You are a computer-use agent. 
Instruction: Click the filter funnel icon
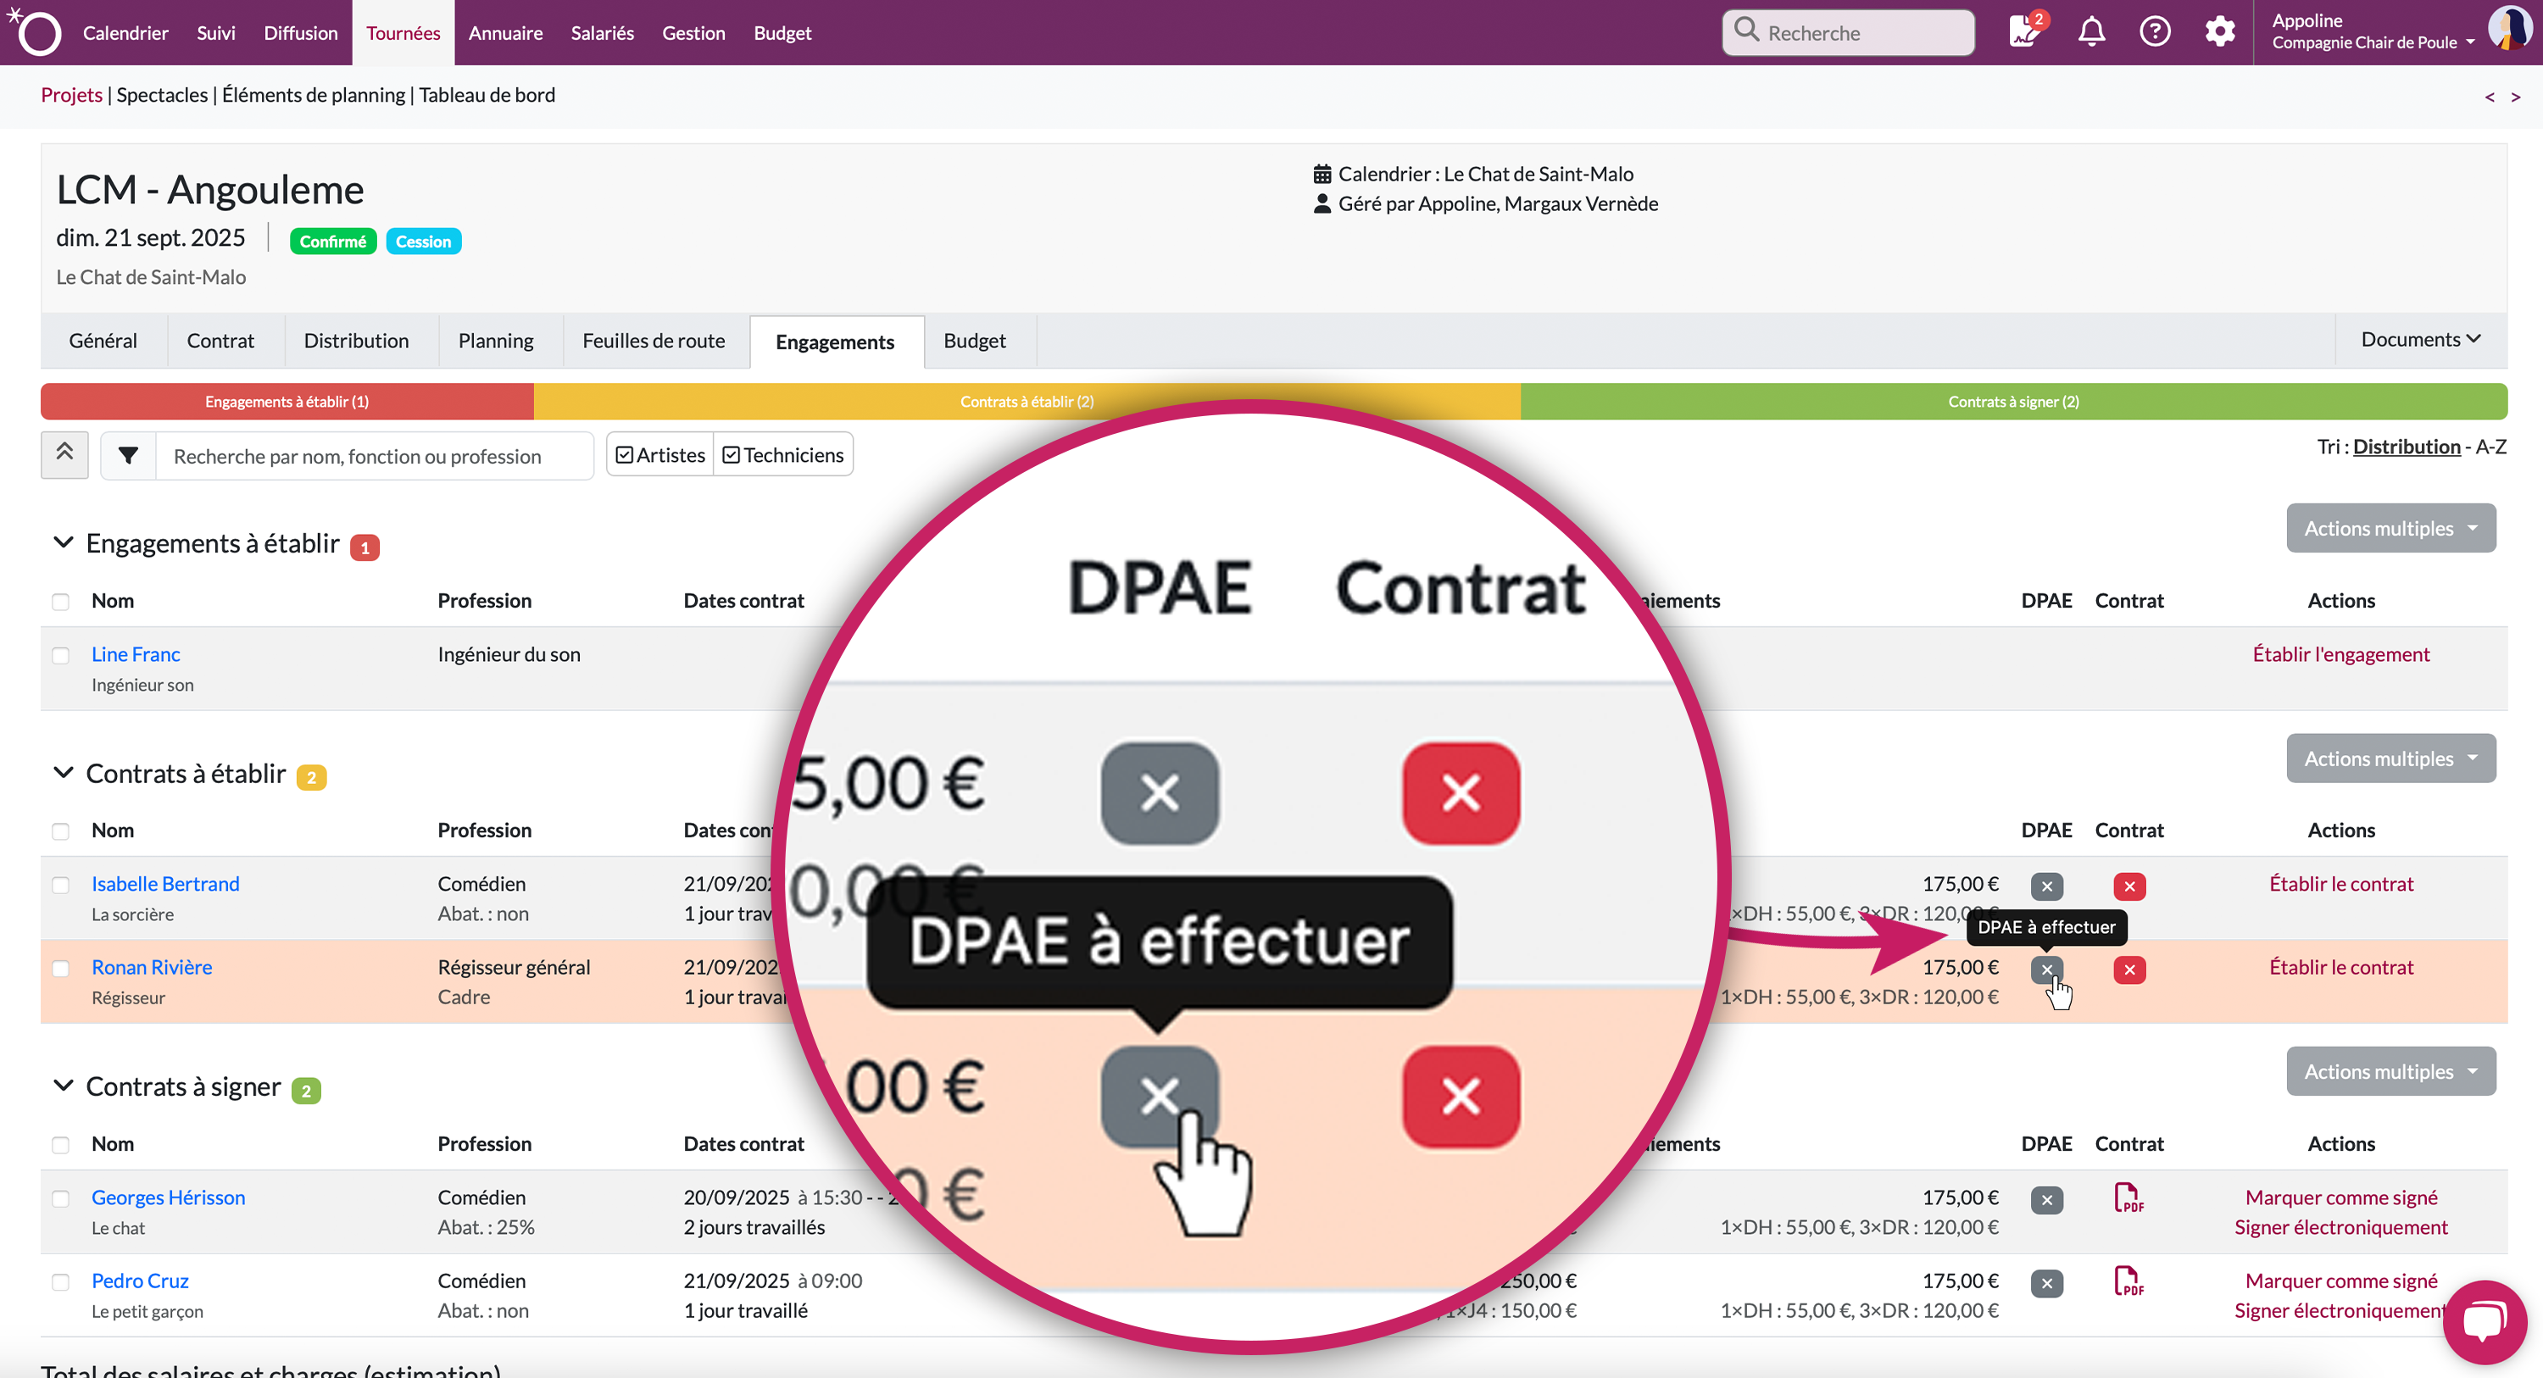[x=128, y=455]
